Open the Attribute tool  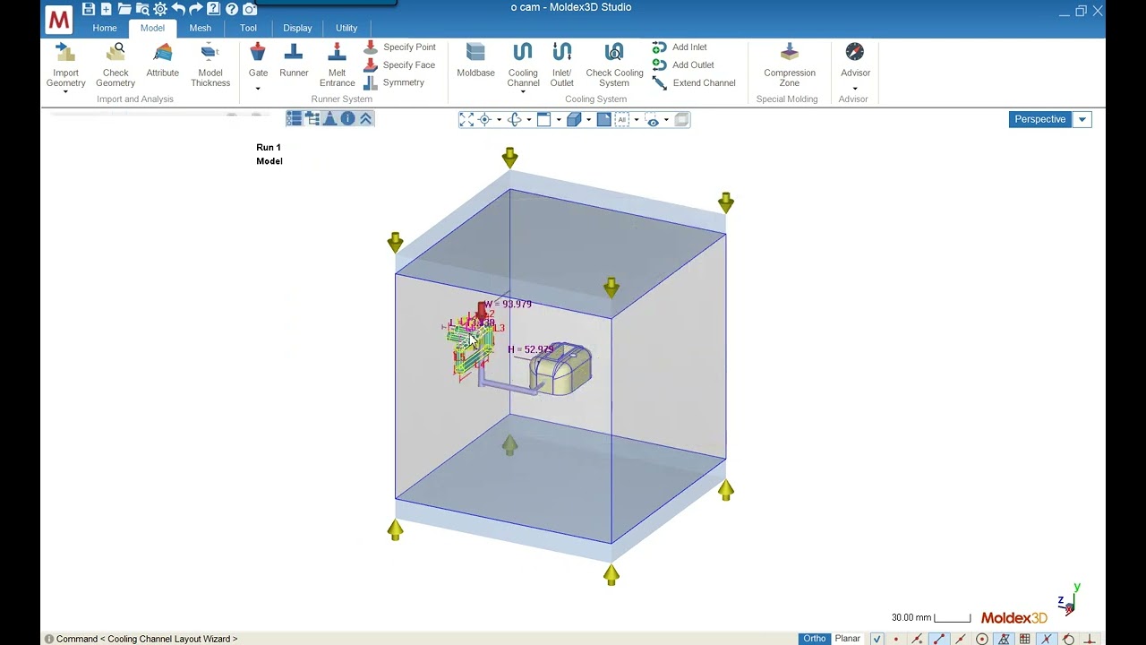[x=163, y=61]
